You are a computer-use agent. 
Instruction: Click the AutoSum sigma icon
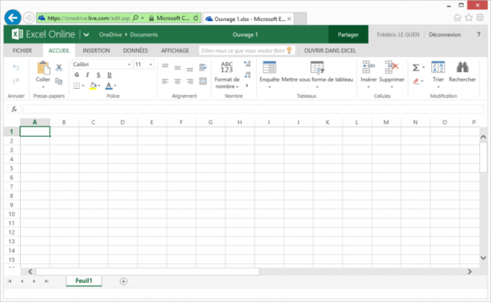coord(415,68)
